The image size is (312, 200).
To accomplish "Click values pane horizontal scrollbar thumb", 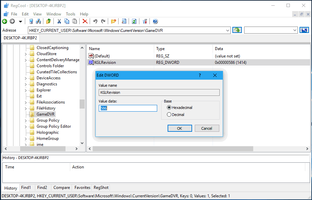I will (173, 149).
